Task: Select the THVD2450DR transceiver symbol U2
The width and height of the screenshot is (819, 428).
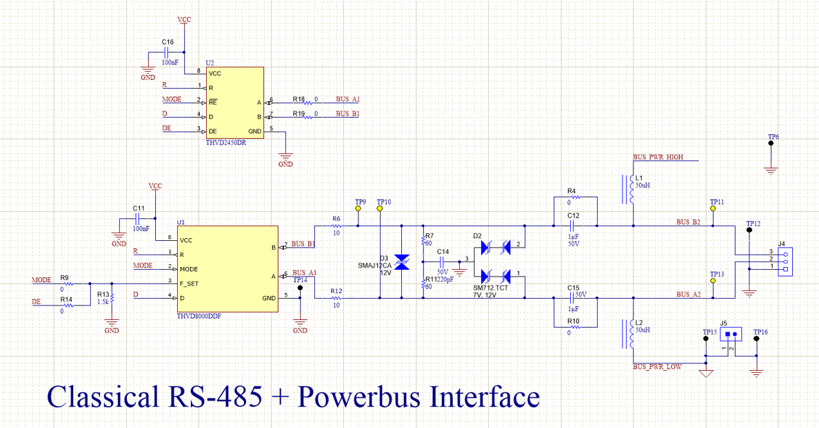Action: click(x=234, y=103)
